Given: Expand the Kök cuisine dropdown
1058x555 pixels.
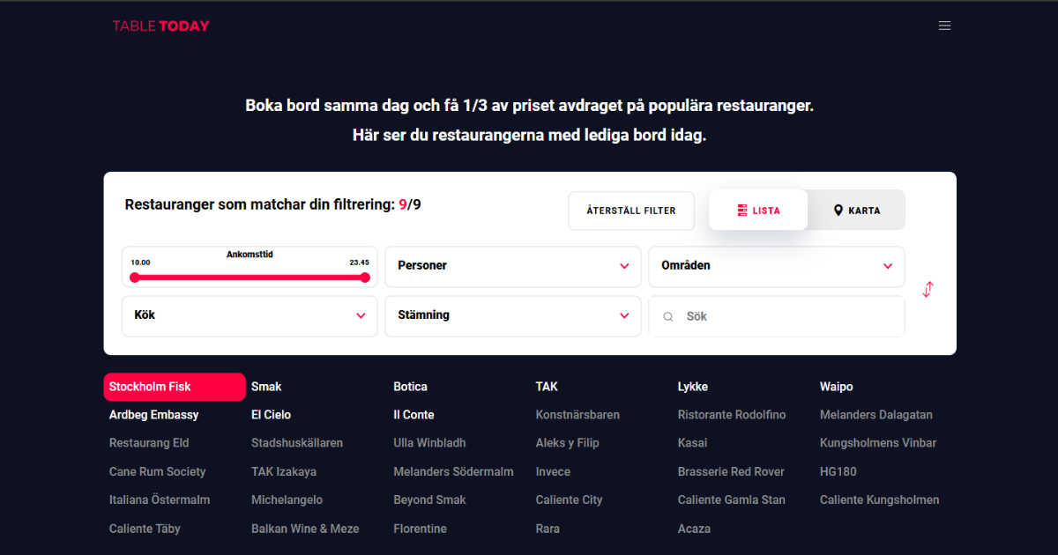Looking at the screenshot, I should (250, 315).
